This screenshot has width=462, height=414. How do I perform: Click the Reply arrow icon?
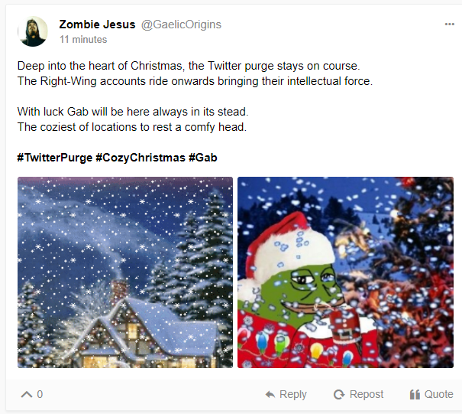click(x=270, y=395)
